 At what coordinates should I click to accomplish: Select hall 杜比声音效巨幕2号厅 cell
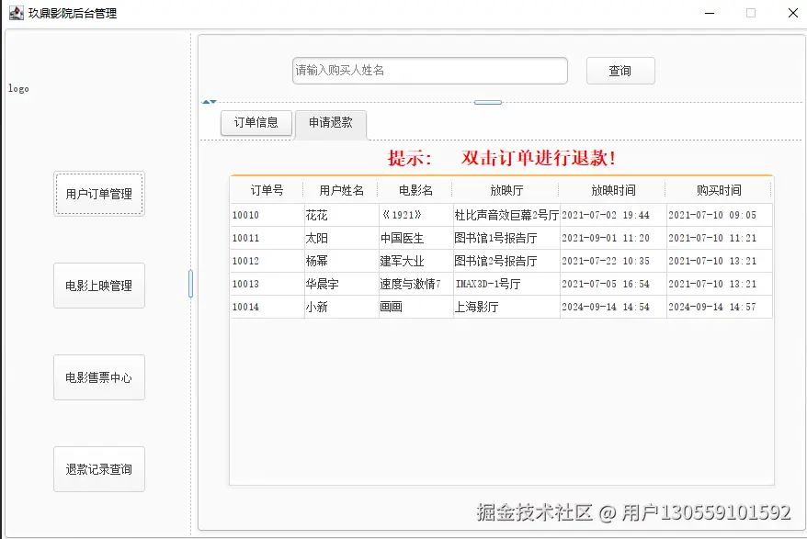[506, 215]
